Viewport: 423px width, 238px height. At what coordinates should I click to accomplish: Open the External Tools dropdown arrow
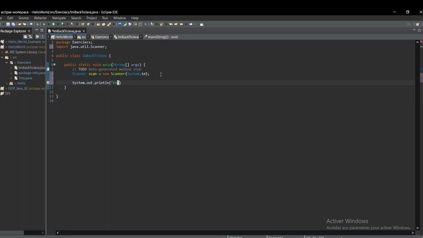tap(77, 24)
